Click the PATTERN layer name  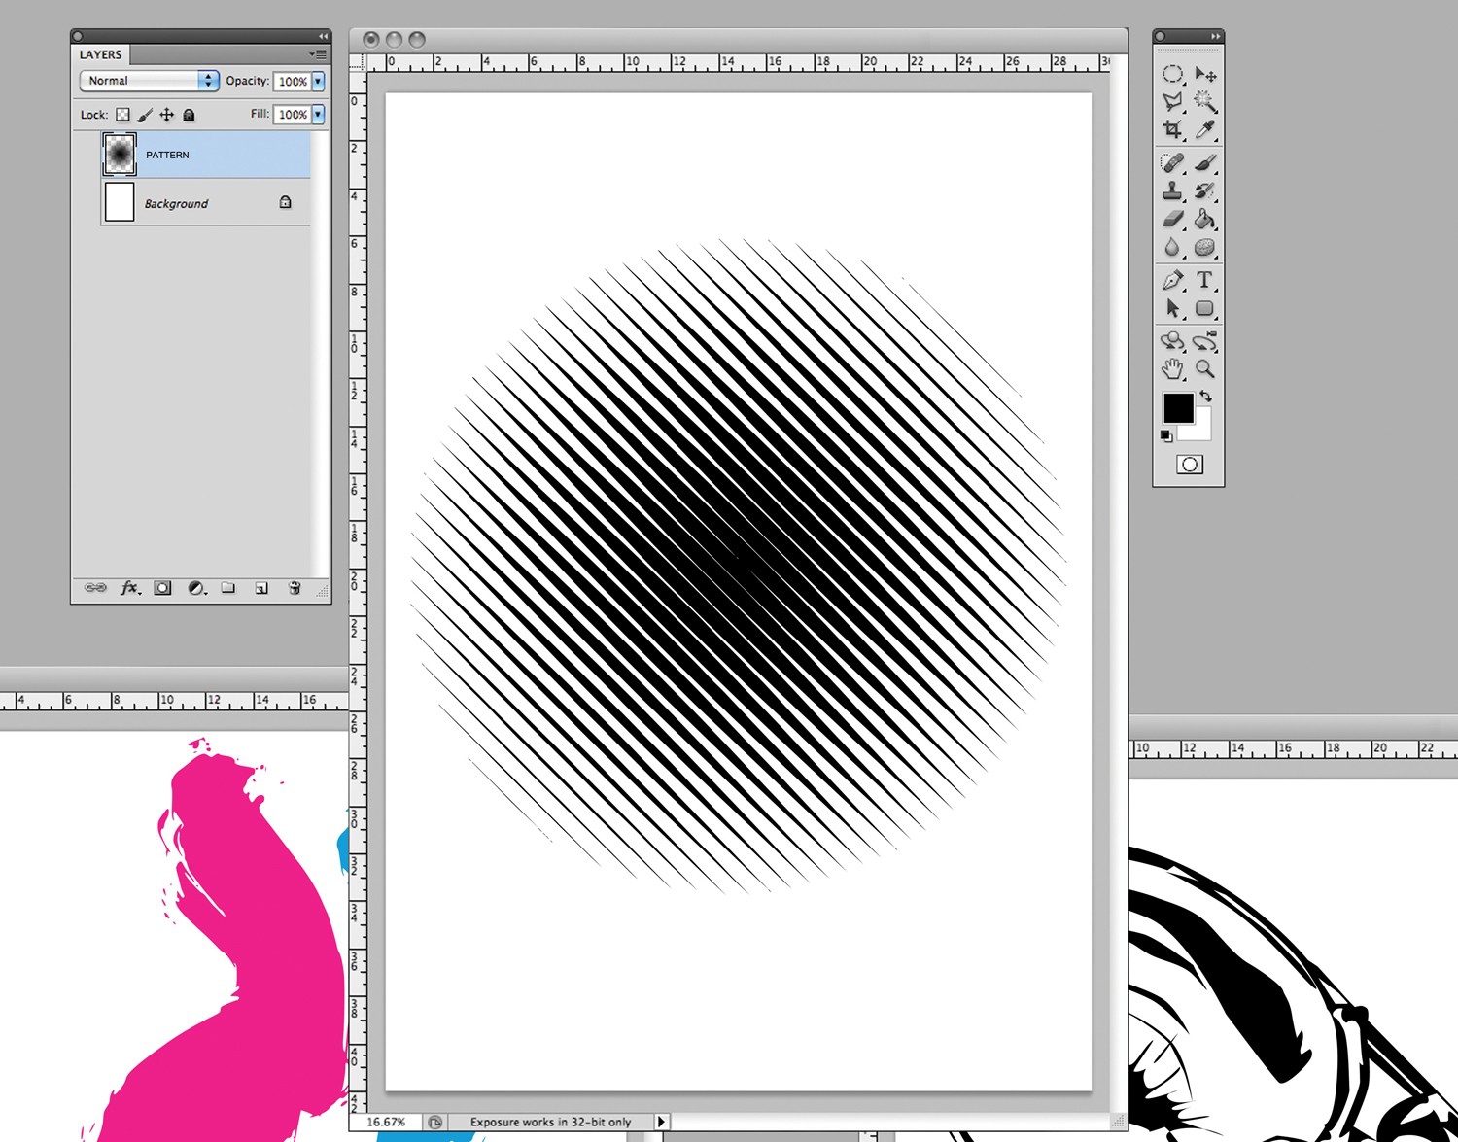167,155
